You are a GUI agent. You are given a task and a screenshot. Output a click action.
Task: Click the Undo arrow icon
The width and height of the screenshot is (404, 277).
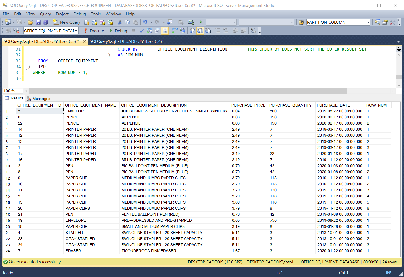[145, 22]
